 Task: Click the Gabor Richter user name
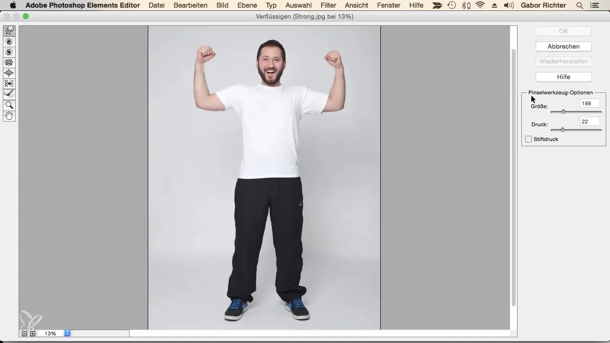click(544, 5)
